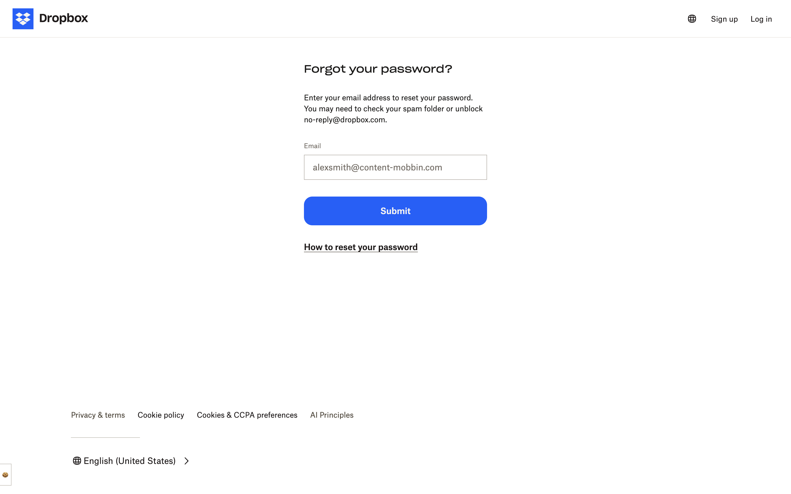Open the Sign up page
This screenshot has width=791, height=494.
pos(724,19)
